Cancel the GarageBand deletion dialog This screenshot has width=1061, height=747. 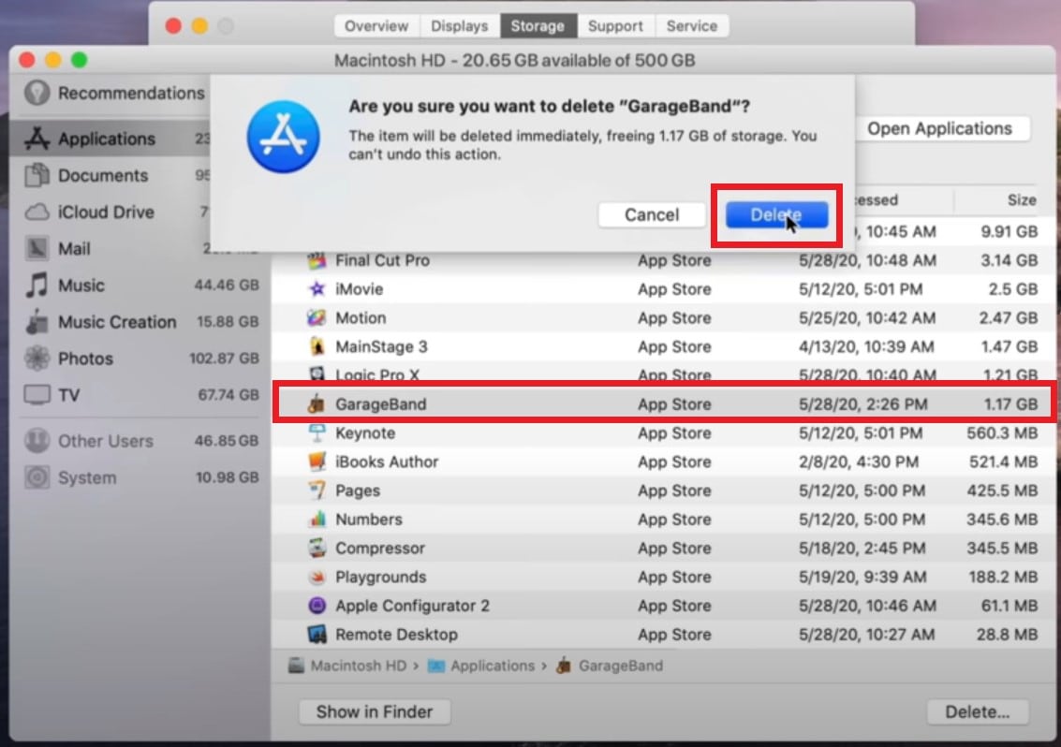[652, 214]
